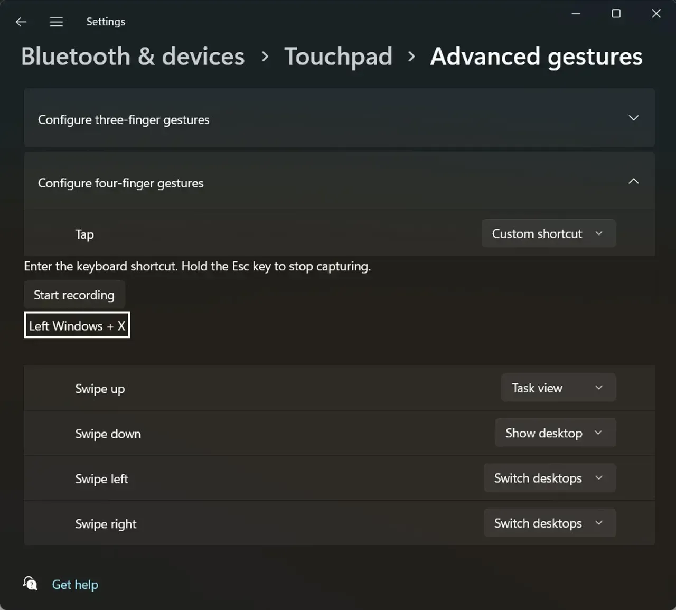Collapse Configure four-finger gestures with the up chevron

coord(633,181)
